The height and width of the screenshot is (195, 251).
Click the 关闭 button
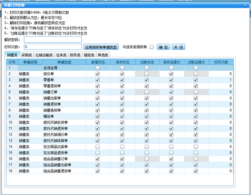click(x=179, y=47)
